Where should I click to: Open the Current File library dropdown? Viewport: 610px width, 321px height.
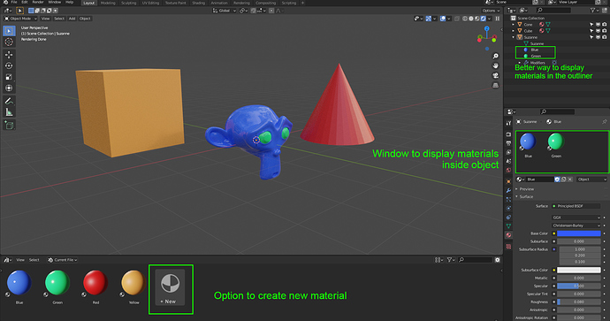[x=62, y=260]
